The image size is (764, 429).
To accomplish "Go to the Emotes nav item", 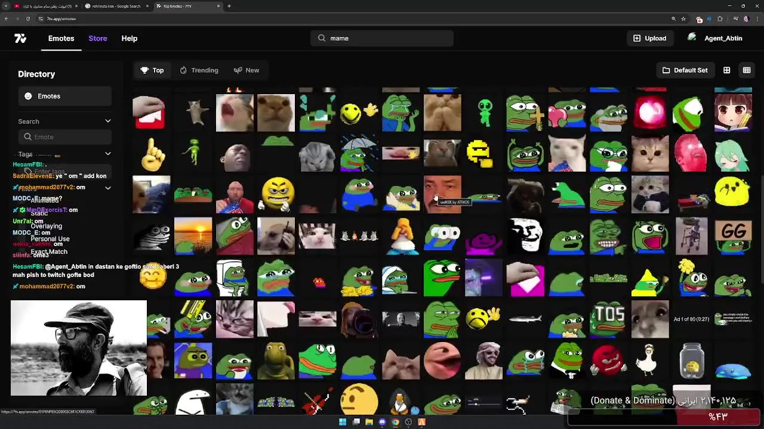I will (x=61, y=38).
